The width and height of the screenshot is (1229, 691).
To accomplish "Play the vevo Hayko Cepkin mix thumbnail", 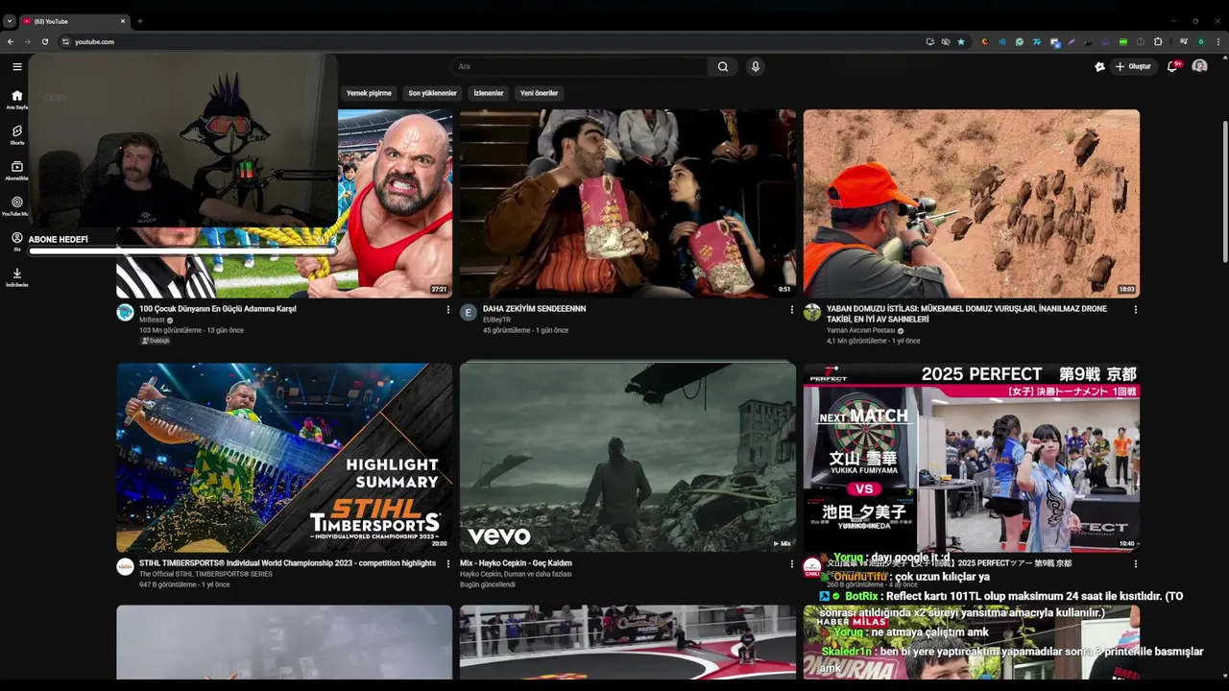I will coord(628,458).
